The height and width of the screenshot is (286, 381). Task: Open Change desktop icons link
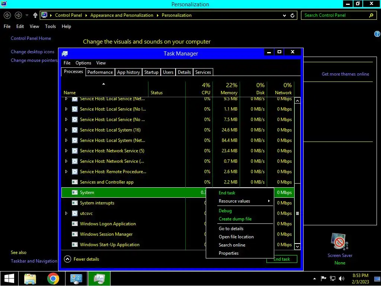(x=33, y=52)
